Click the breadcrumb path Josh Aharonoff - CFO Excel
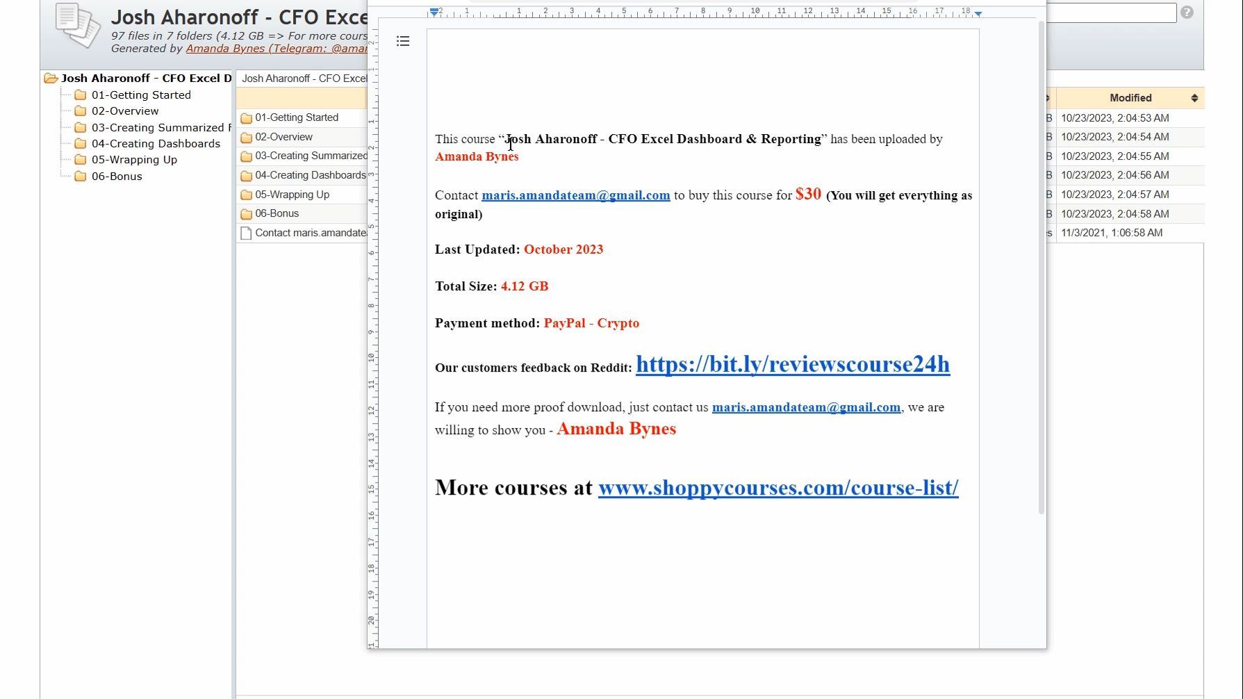 click(304, 79)
